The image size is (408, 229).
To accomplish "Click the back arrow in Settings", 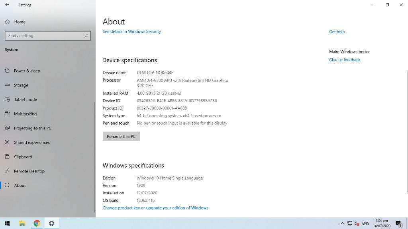I will tap(7, 5).
